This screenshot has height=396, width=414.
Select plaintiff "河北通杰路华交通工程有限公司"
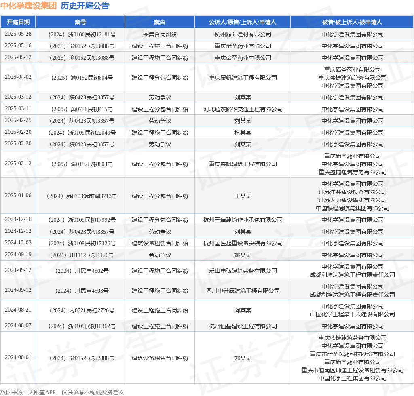[x=243, y=109]
